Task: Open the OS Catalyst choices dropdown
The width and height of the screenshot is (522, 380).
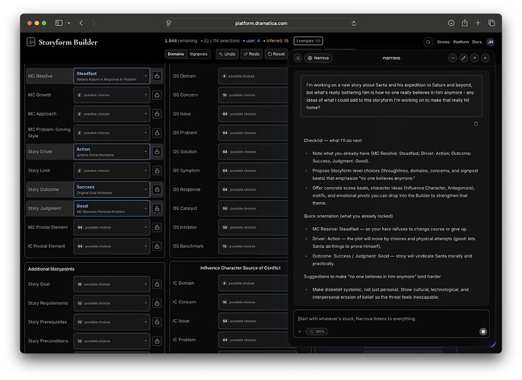Action: 253,208
